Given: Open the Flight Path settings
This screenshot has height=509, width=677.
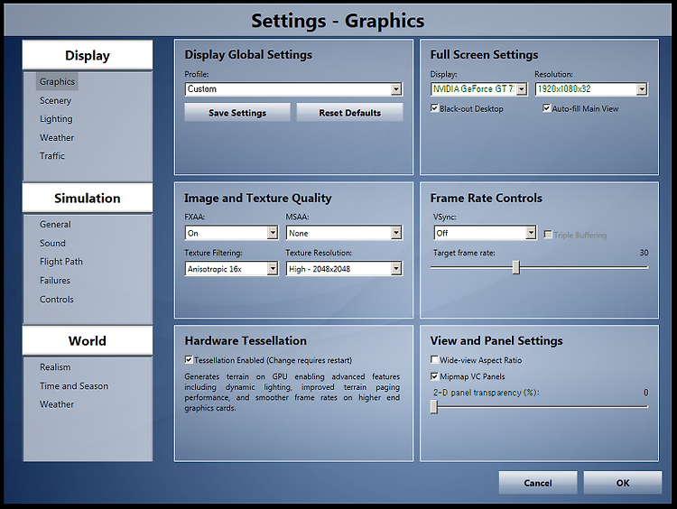Looking at the screenshot, I should tap(60, 262).
